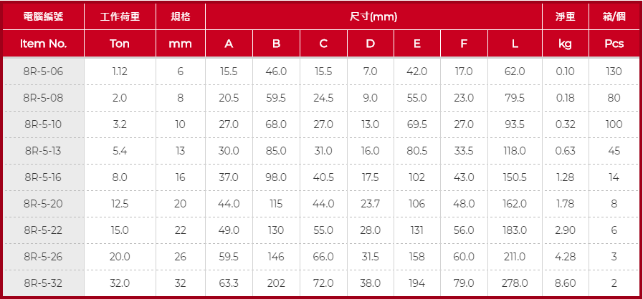Click the E dimension value 80.5
This screenshot has height=299, width=643.
coord(416,151)
